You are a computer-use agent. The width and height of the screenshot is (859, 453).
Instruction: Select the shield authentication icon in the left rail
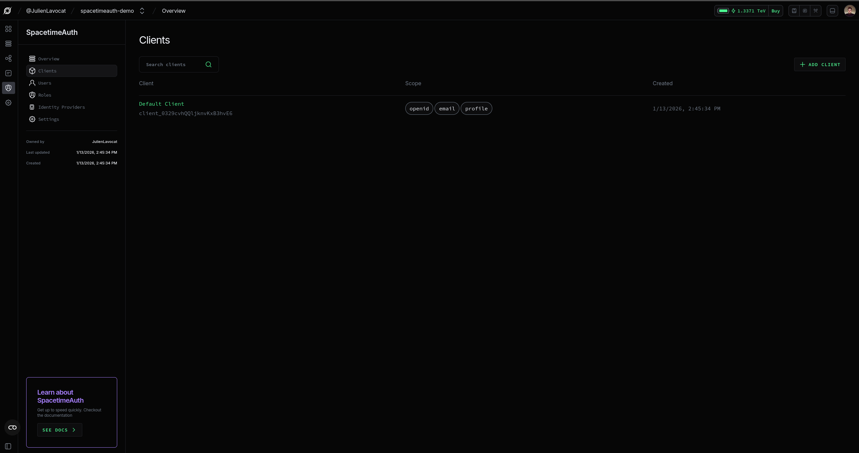[x=8, y=88]
